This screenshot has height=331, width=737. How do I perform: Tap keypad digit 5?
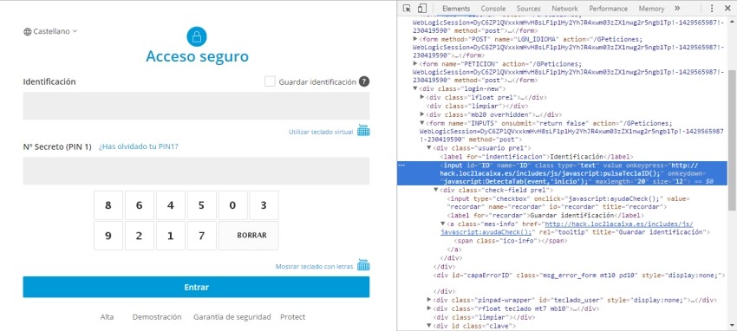(x=201, y=205)
